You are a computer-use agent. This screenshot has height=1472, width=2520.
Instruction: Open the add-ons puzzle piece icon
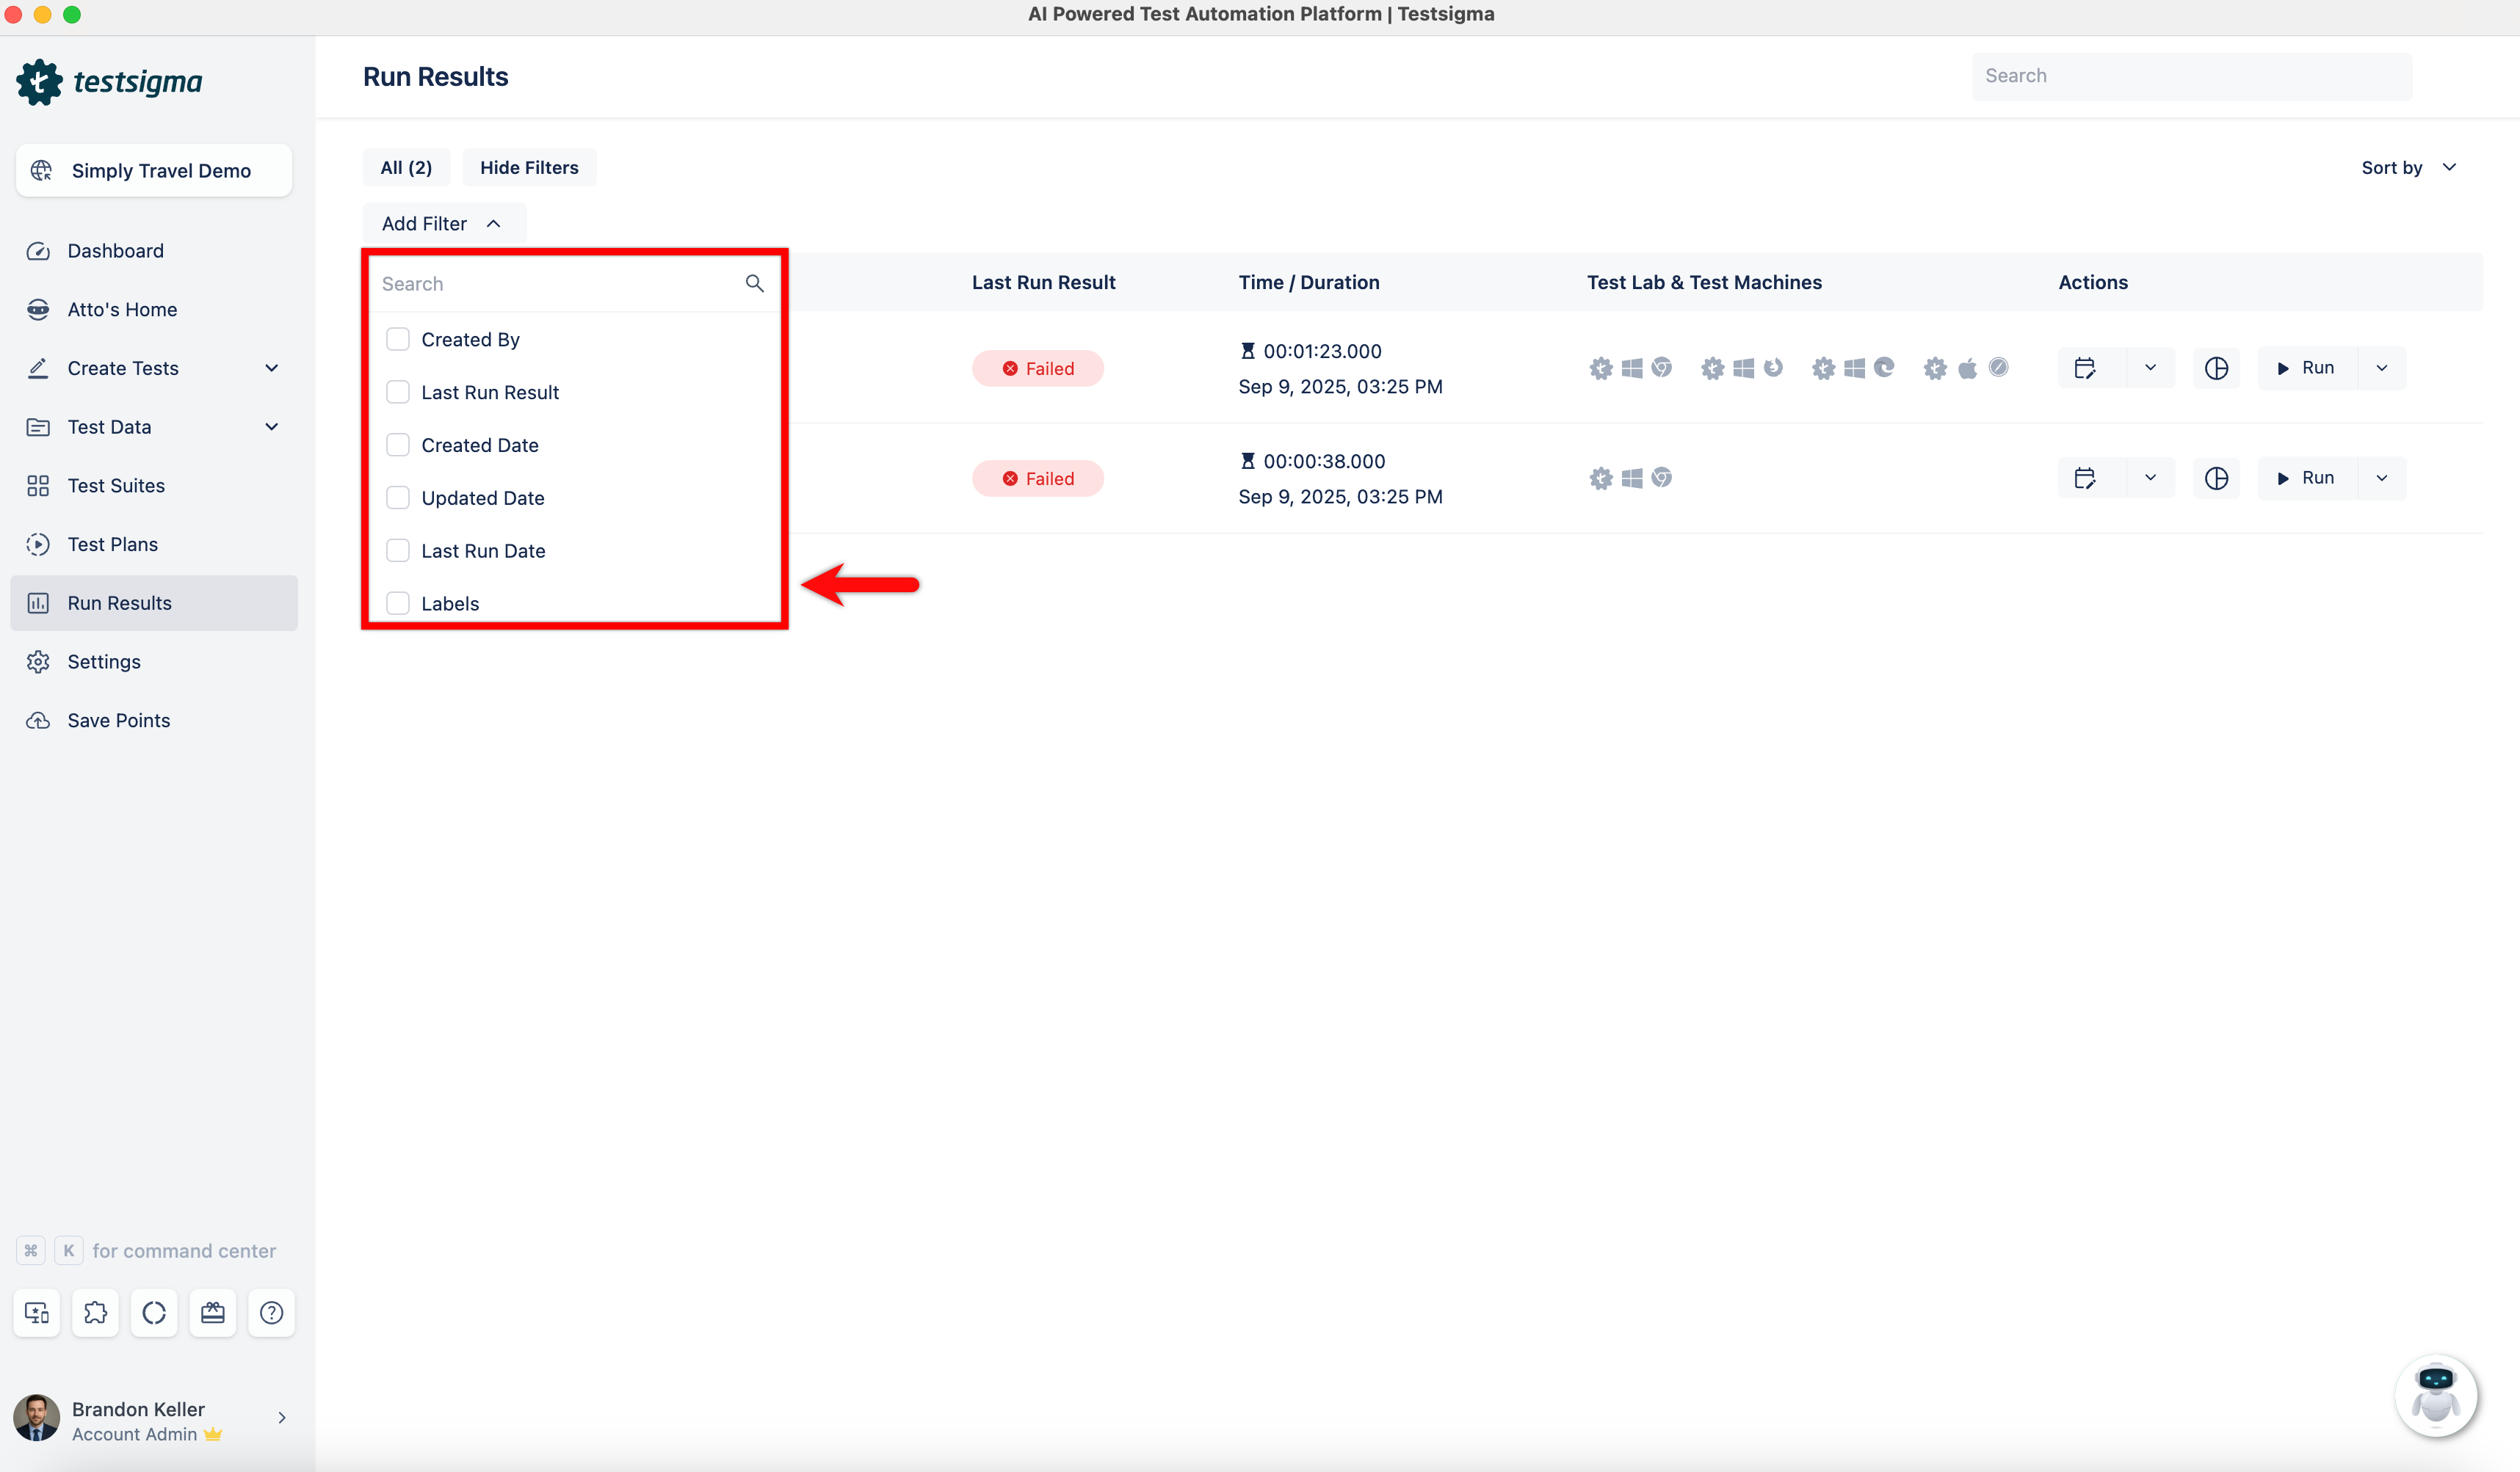[x=95, y=1312]
